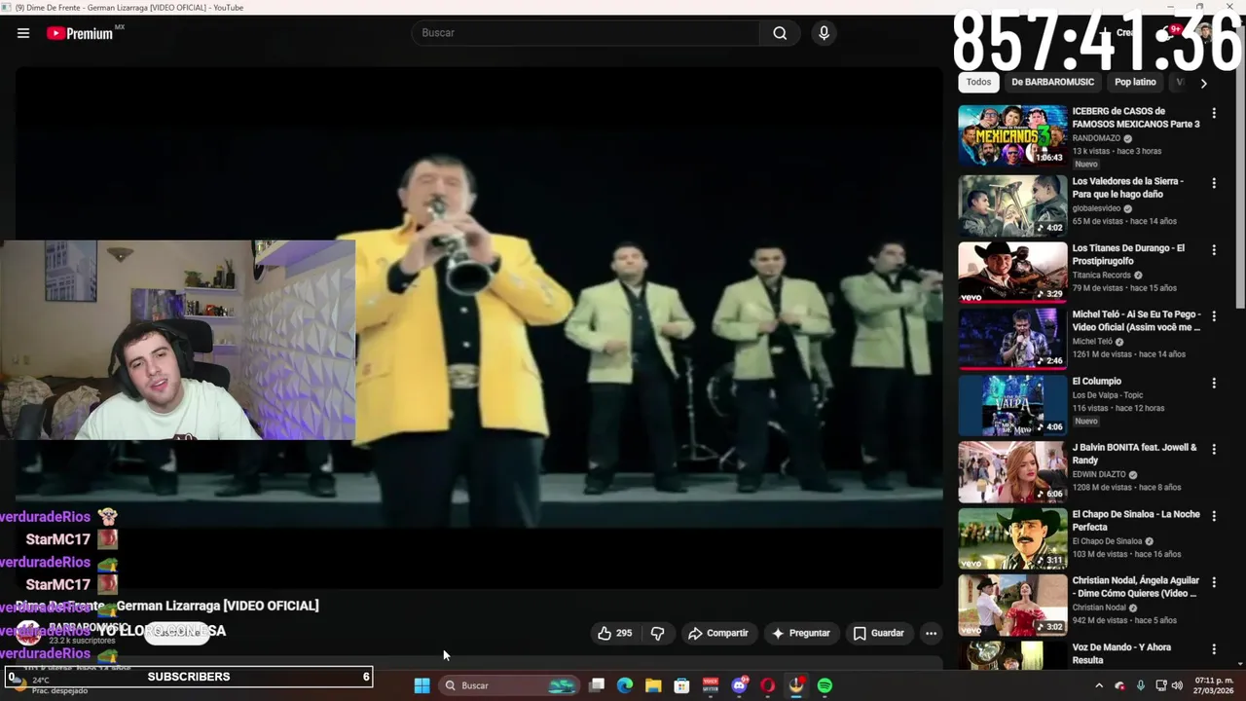The width and height of the screenshot is (1246, 701).
Task: Open the system tray volume control
Action: coord(1177,685)
